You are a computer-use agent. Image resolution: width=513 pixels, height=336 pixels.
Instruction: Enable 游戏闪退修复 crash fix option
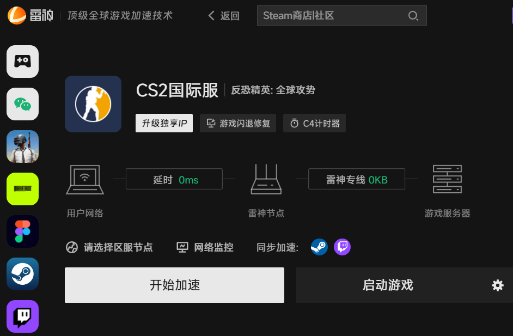[x=237, y=123]
